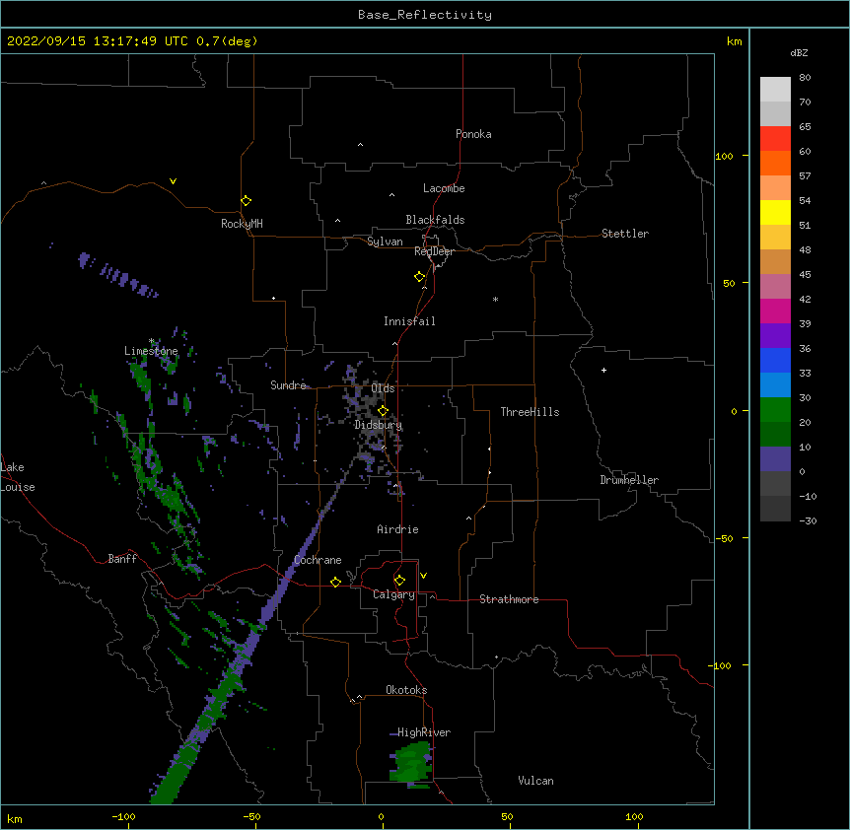Click the -30 value on dBZ scale
This screenshot has width=850, height=830.
808,521
